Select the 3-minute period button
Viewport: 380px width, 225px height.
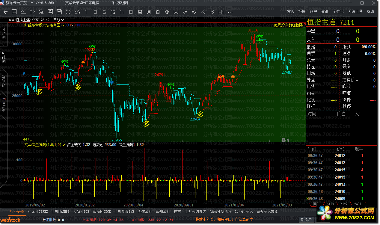95,12
